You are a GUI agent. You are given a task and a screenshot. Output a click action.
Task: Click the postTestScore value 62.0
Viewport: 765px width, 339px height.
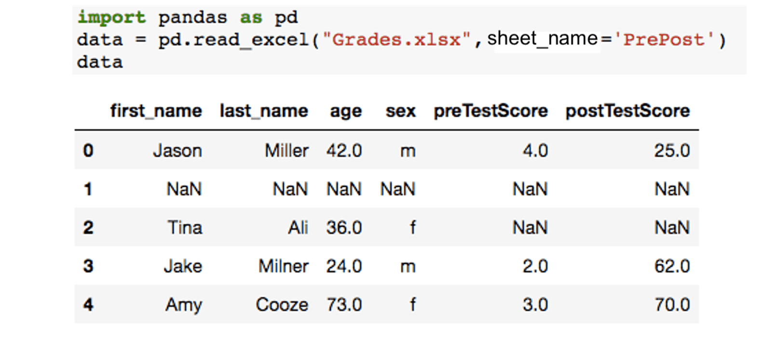point(672,266)
